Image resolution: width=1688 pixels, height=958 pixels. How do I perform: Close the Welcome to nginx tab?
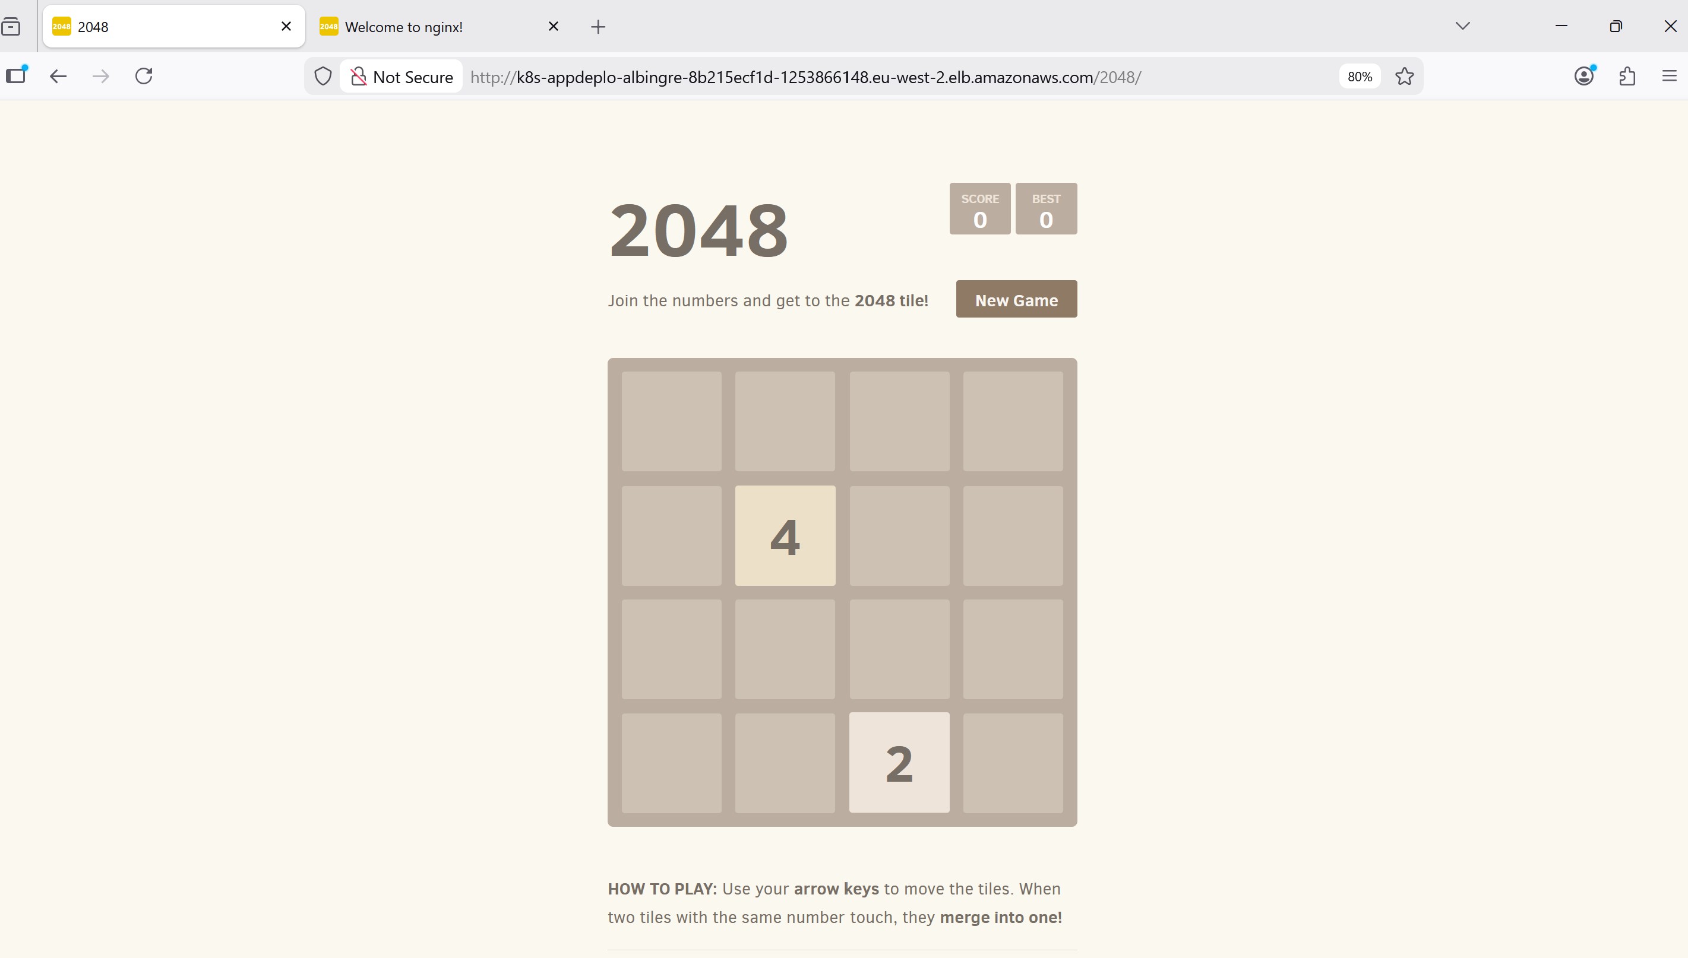554,26
